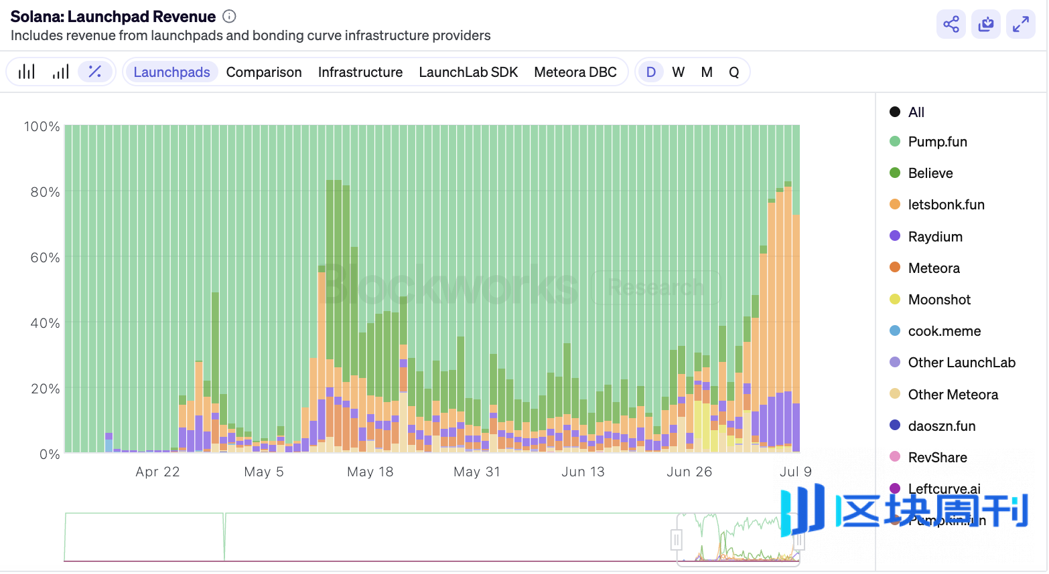Image resolution: width=1049 pixels, height=574 pixels.
Task: Click the May 18 x-axis label
Action: pyautogui.click(x=370, y=472)
